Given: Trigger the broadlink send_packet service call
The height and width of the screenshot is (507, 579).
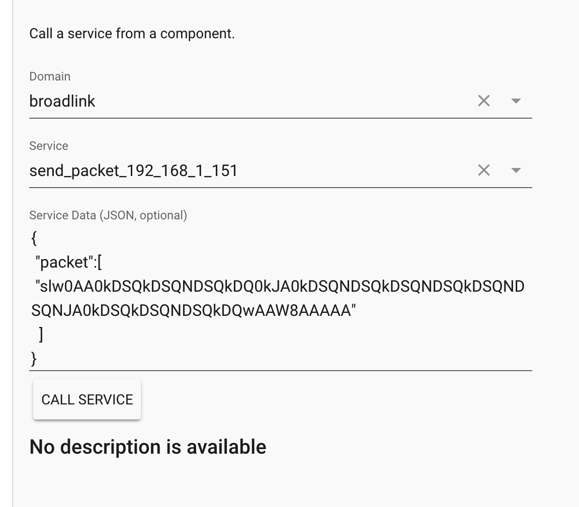Looking at the screenshot, I should coord(87,399).
